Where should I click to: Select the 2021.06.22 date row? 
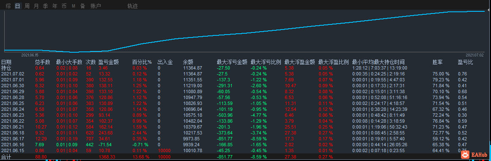click(245, 121)
